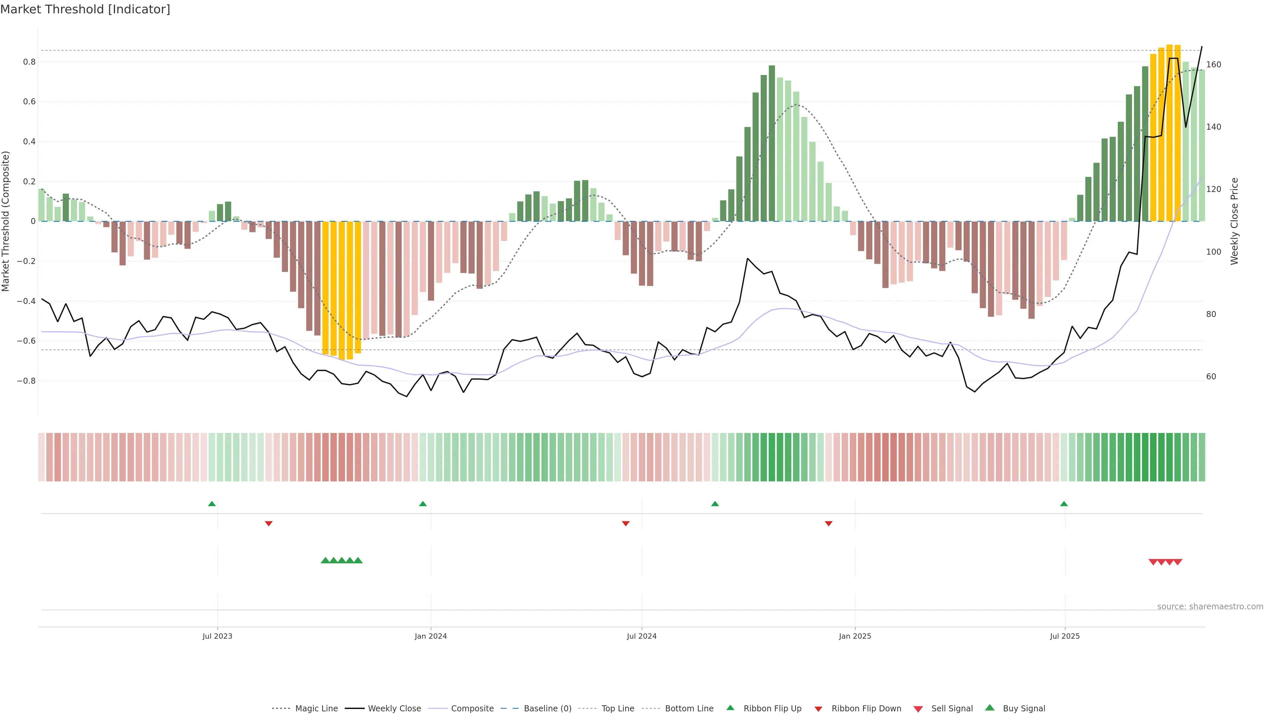Screen dimensions: 1280x720
Task: Click the Magic Line legend entry
Action: click(316, 708)
